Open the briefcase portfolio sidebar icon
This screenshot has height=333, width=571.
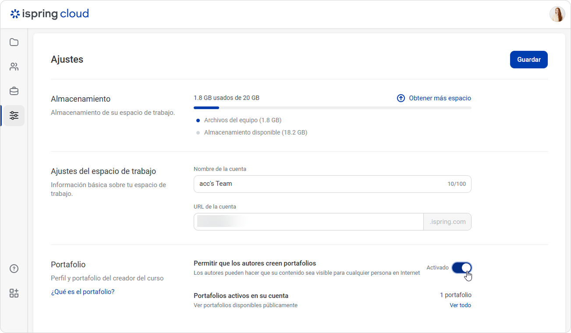14,91
